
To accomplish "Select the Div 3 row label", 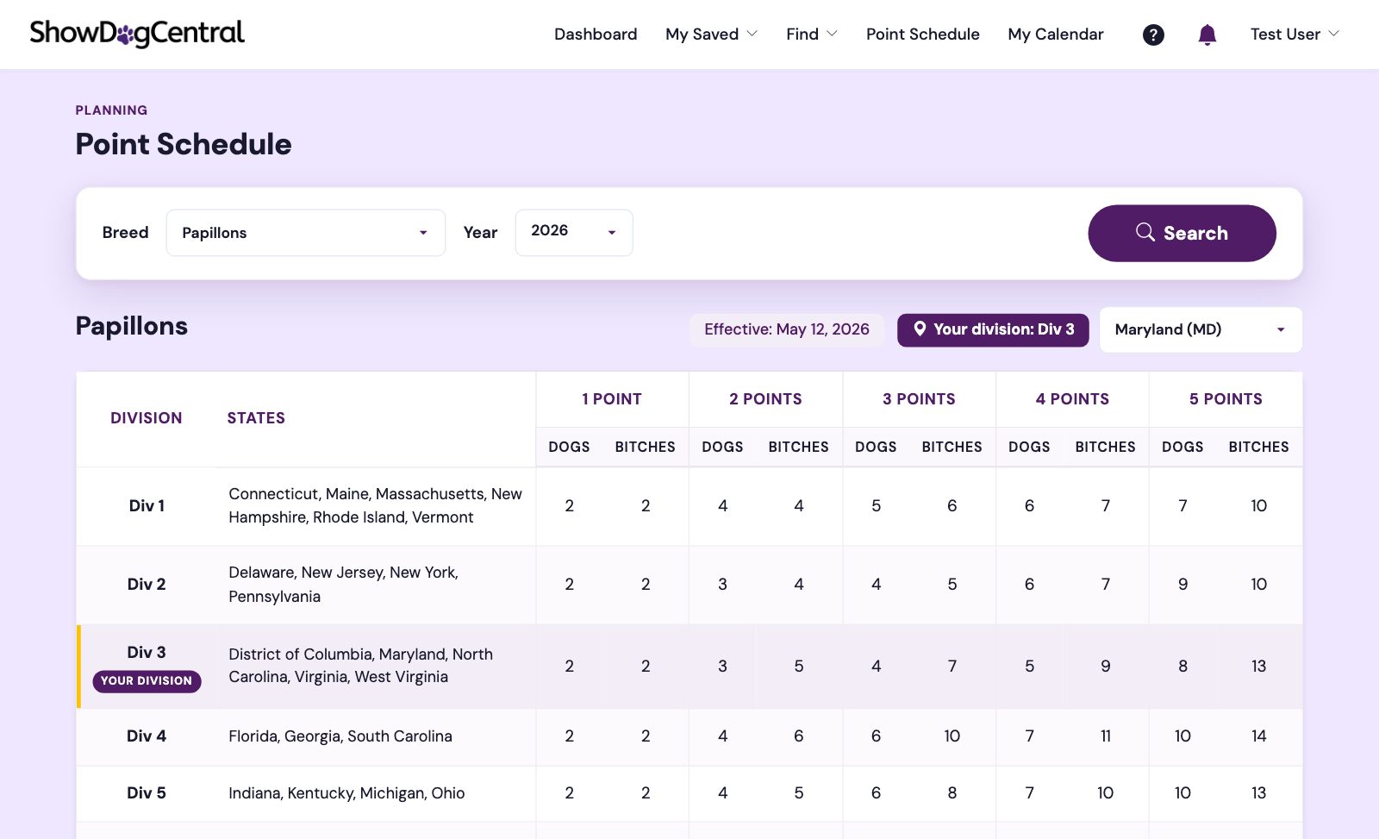I will [147, 653].
